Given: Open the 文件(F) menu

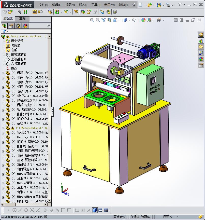Looking at the screenshot, I should (43, 5).
